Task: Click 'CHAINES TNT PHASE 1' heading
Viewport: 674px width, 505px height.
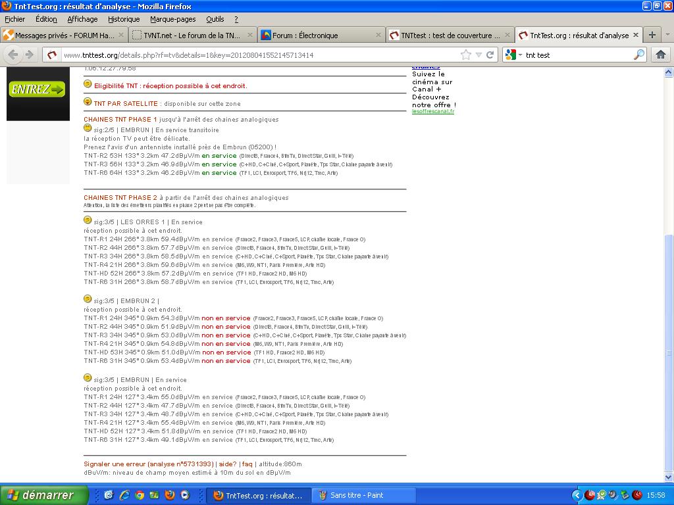Action: tap(120, 120)
